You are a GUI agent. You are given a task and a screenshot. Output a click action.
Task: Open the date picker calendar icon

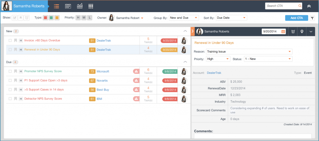point(283,31)
